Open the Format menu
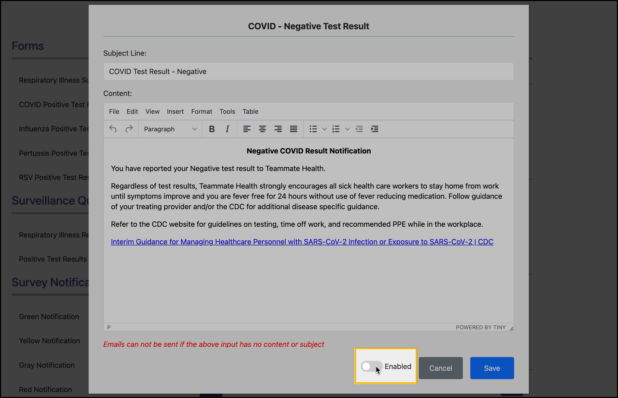 pos(201,111)
